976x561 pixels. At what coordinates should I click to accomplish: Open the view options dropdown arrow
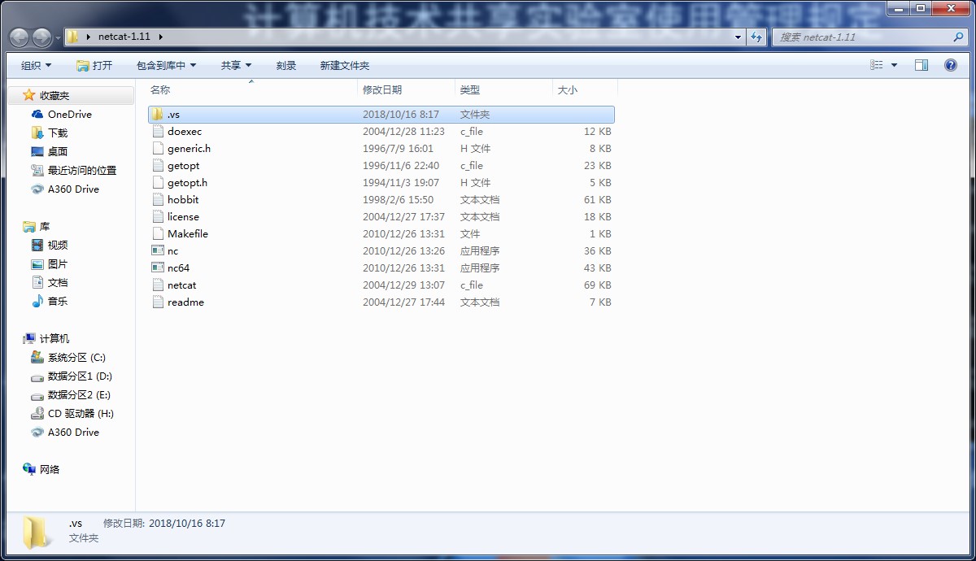coord(895,65)
